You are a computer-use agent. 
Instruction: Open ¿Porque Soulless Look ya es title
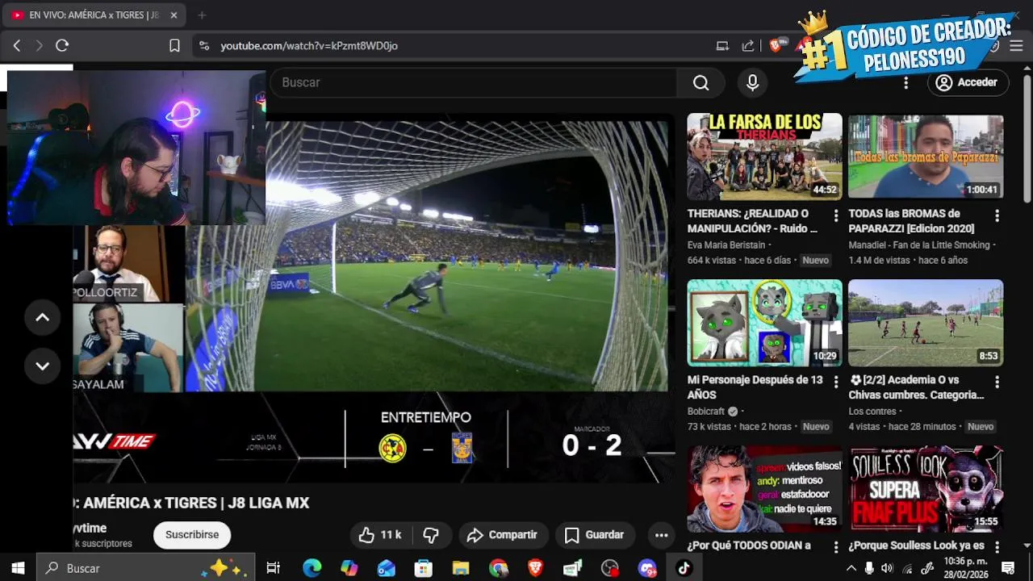coord(917,545)
